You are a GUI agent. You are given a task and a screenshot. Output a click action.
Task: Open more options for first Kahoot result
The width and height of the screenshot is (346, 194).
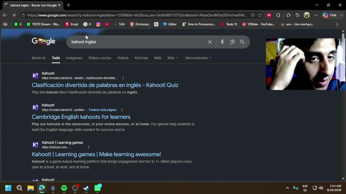[123, 78]
